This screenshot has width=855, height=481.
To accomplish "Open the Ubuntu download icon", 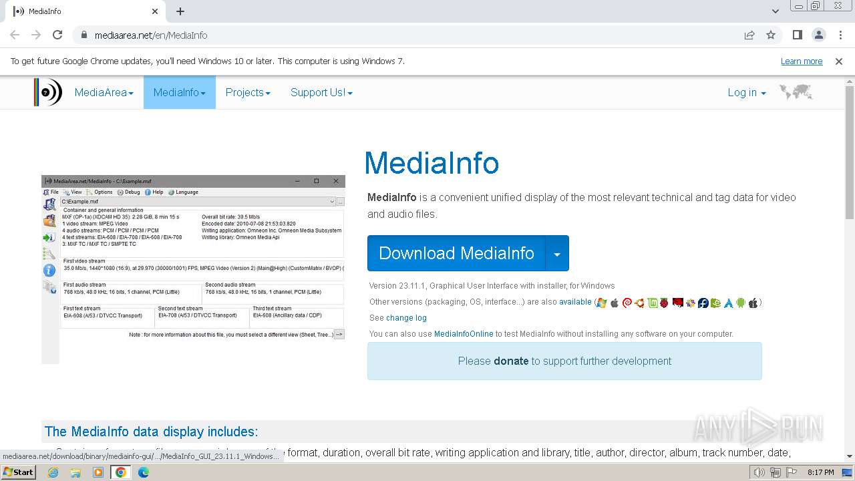I will click(x=639, y=303).
